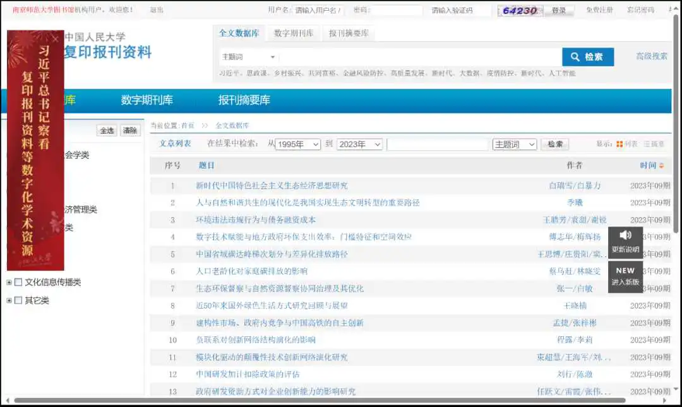Click author 傅志华/梅辉扬

575,237
